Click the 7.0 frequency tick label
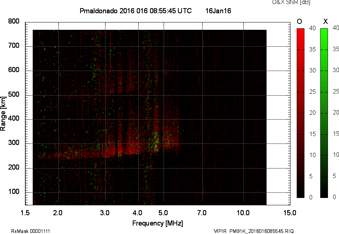This screenshot has height=234, width=339. click(x=202, y=213)
